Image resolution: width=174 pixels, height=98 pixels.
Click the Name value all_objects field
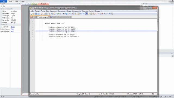pos(15,11)
